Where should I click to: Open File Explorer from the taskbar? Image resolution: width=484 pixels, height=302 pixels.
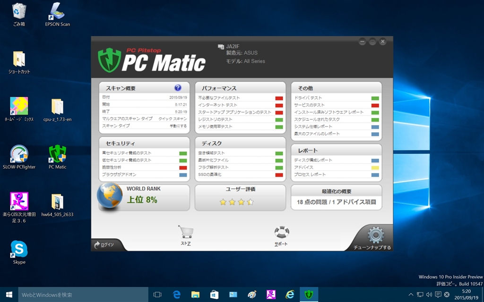[195, 294]
